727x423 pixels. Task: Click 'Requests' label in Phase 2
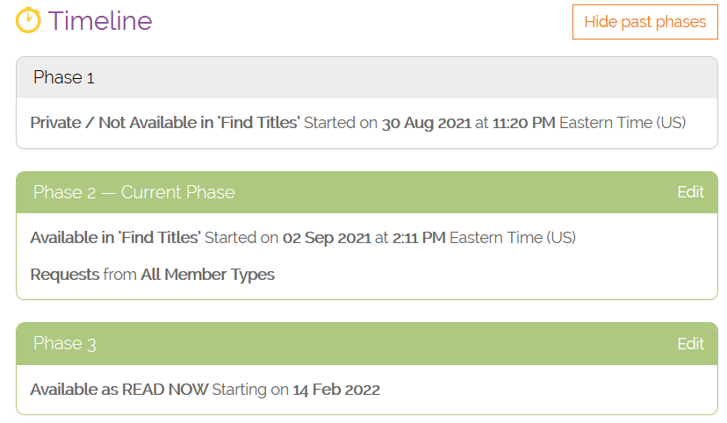(65, 275)
